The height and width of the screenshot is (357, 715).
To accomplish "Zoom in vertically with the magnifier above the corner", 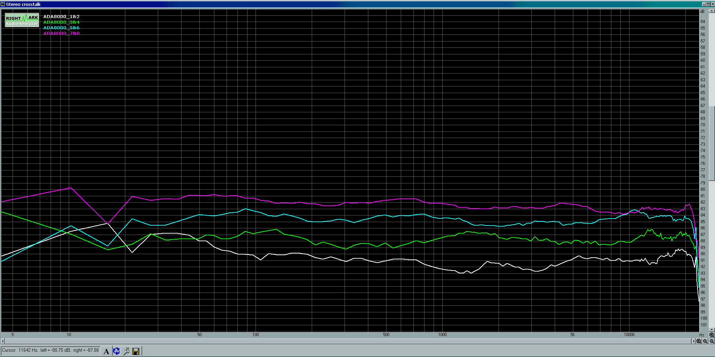I will tap(712, 335).
